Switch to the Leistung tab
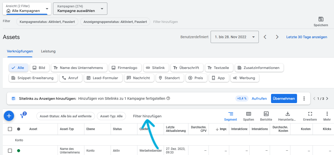Screen dimensions: 334x155 coord(48,51)
